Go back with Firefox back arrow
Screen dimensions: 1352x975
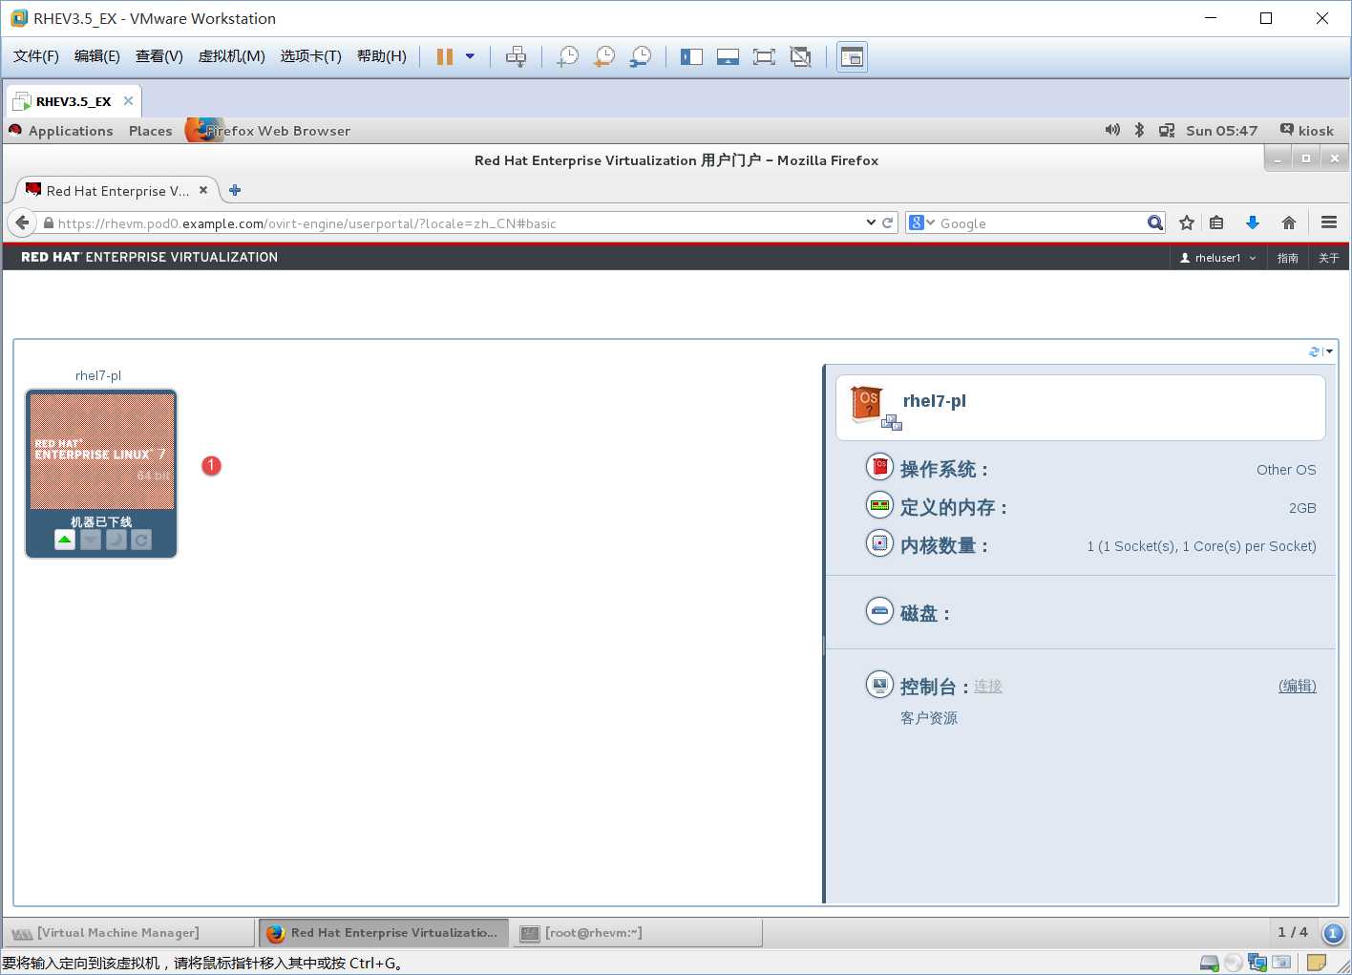(x=23, y=223)
